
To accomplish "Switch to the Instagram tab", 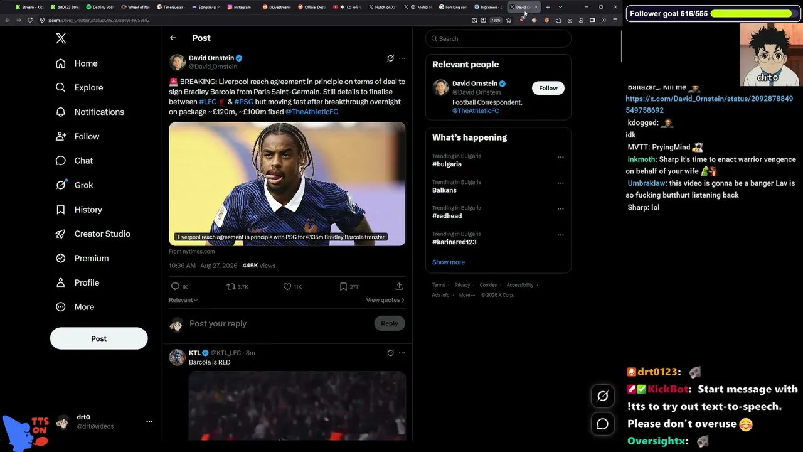I will pos(242,7).
